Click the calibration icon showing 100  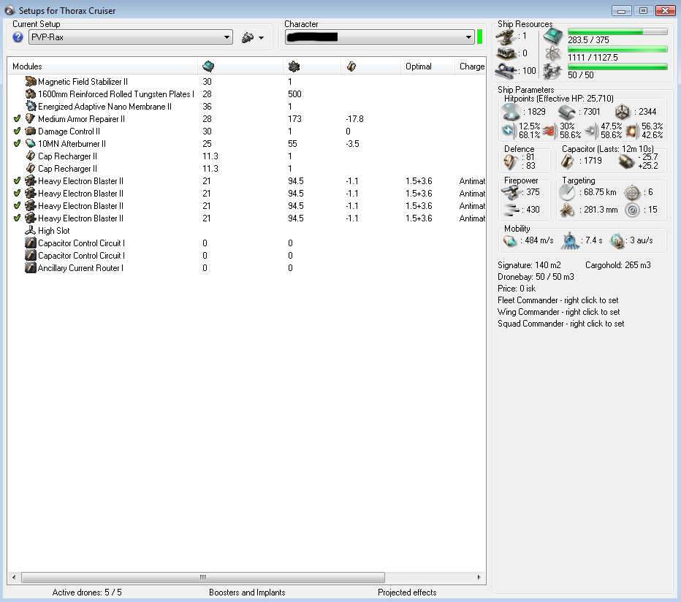506,70
